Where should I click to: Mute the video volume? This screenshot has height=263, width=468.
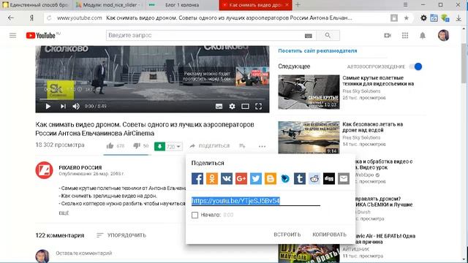click(76, 107)
